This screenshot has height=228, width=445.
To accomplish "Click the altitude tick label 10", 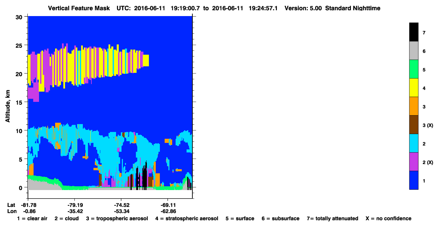I will pos(20,131).
